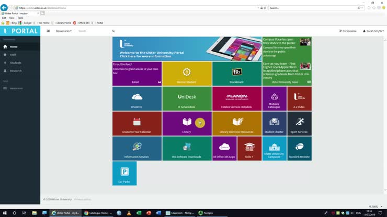
Task: Open the A-Z Index tile
Action: [299, 99]
